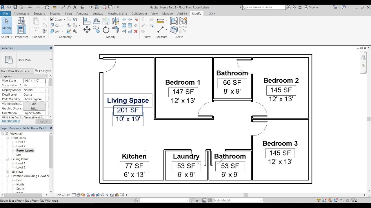Toggle Shadows in view control bar
Image resolution: width=371 pixels, height=208 pixels.
coord(88,195)
